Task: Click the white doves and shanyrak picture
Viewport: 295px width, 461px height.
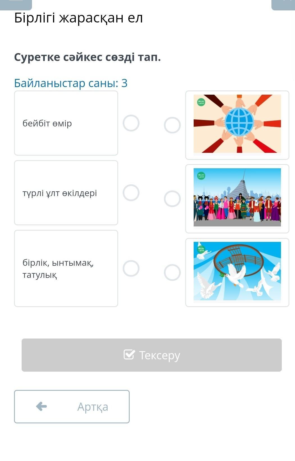Action: pos(237,271)
